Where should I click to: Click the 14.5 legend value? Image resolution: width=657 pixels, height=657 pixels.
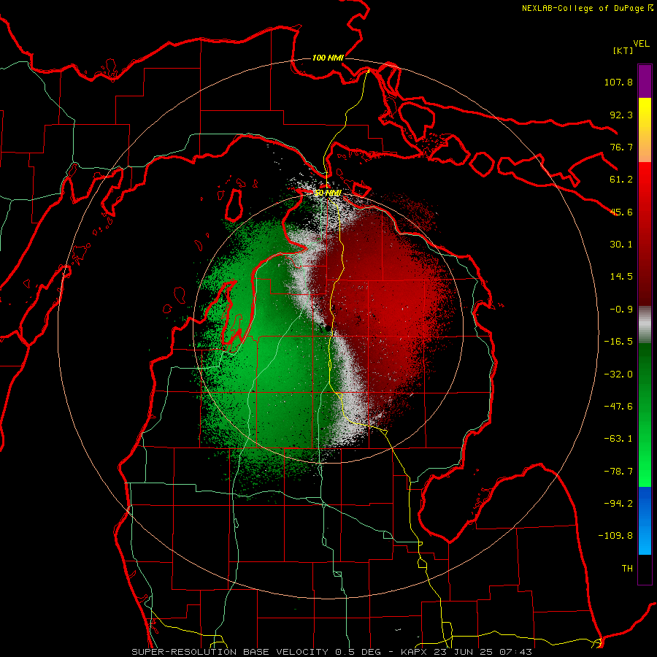[621, 277]
